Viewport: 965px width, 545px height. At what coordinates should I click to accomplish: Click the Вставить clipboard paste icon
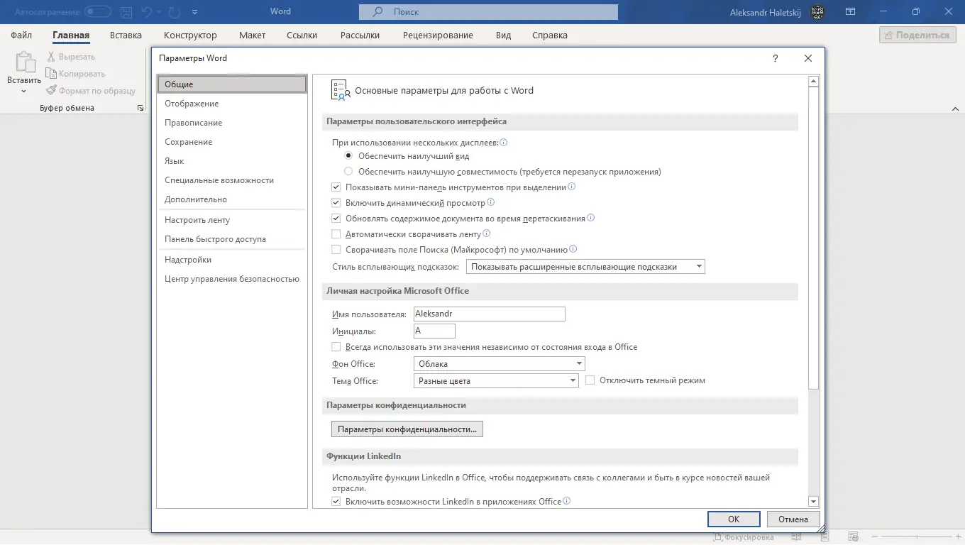tap(24, 62)
